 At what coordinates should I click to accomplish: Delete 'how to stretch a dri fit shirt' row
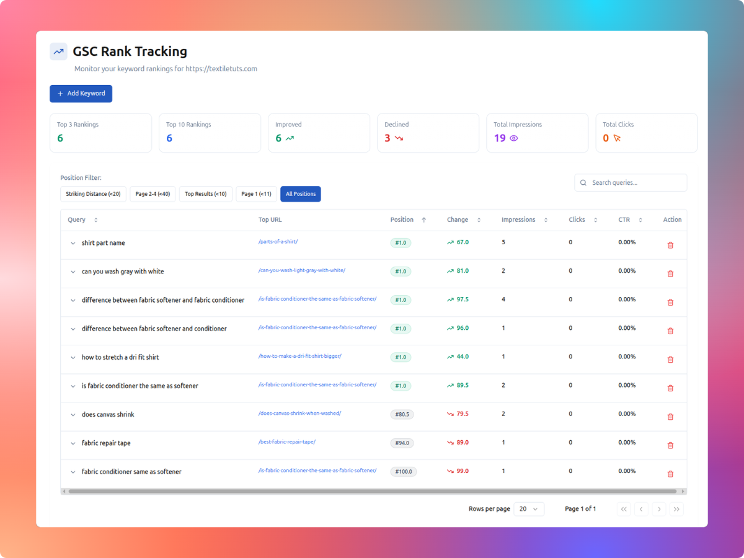coord(670,359)
